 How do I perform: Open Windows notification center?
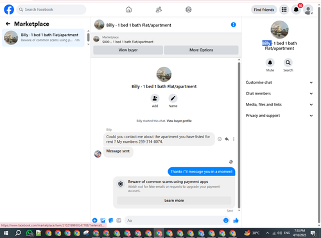[x=313, y=233]
